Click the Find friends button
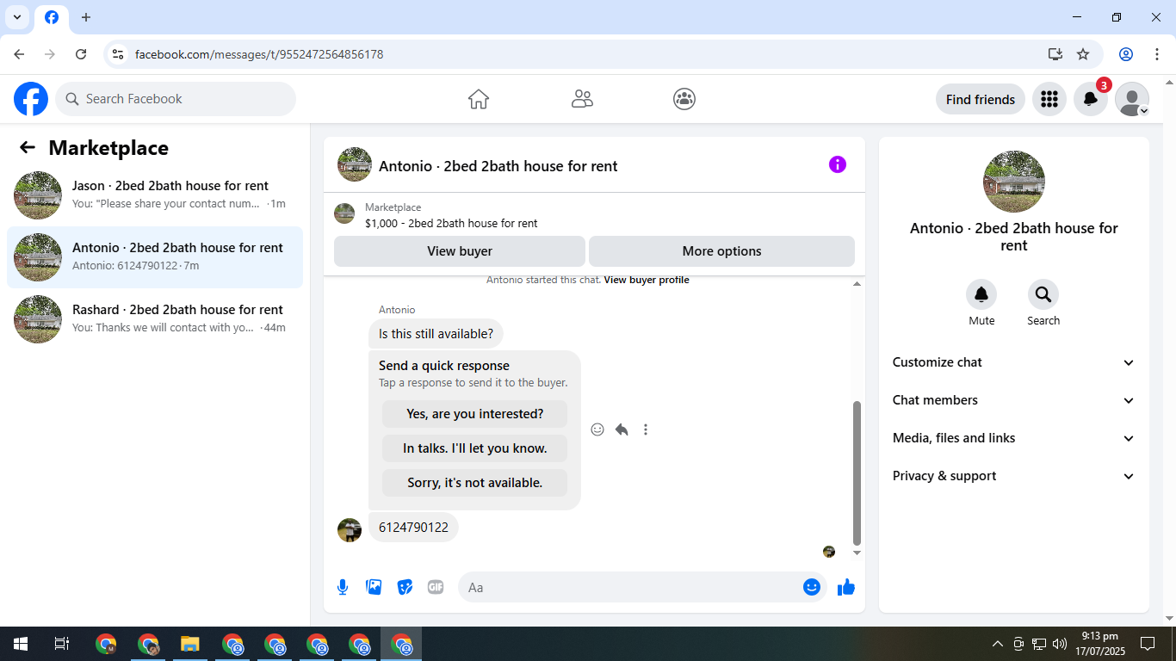Viewport: 1176px width, 661px height. [981, 99]
